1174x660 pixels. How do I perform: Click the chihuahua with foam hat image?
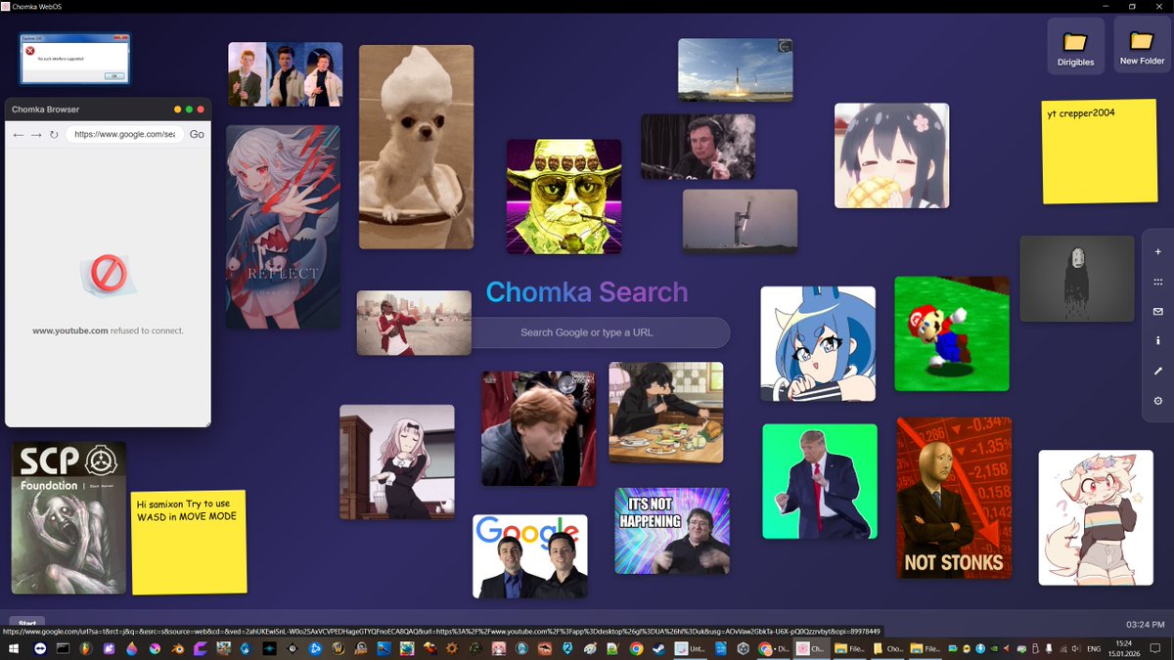point(417,147)
